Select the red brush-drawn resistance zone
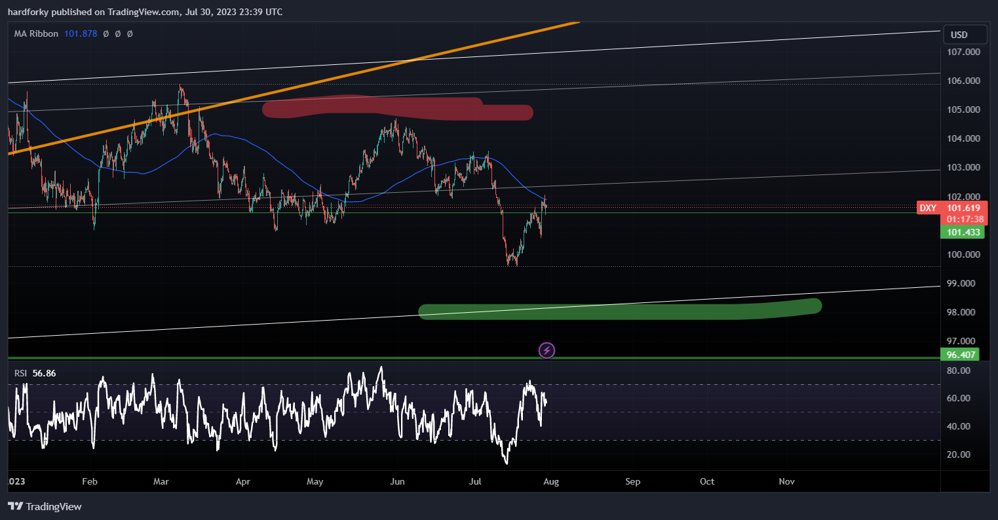Viewport: 998px width, 520px height. (398, 108)
